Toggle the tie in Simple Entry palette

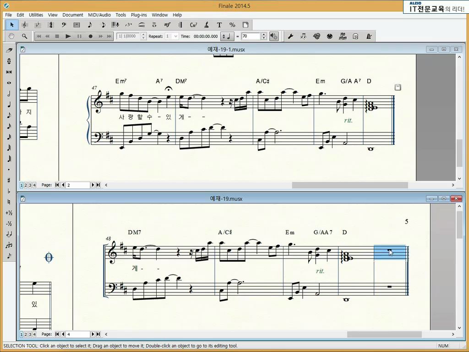(9, 234)
